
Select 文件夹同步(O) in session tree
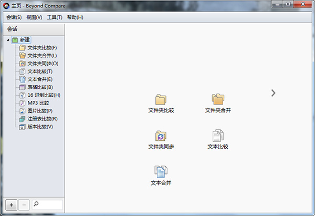[43, 64]
